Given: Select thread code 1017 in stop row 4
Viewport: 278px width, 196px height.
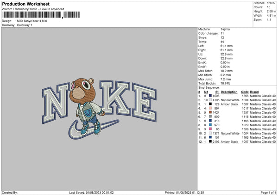Looking at the screenshot, I should [245, 109].
